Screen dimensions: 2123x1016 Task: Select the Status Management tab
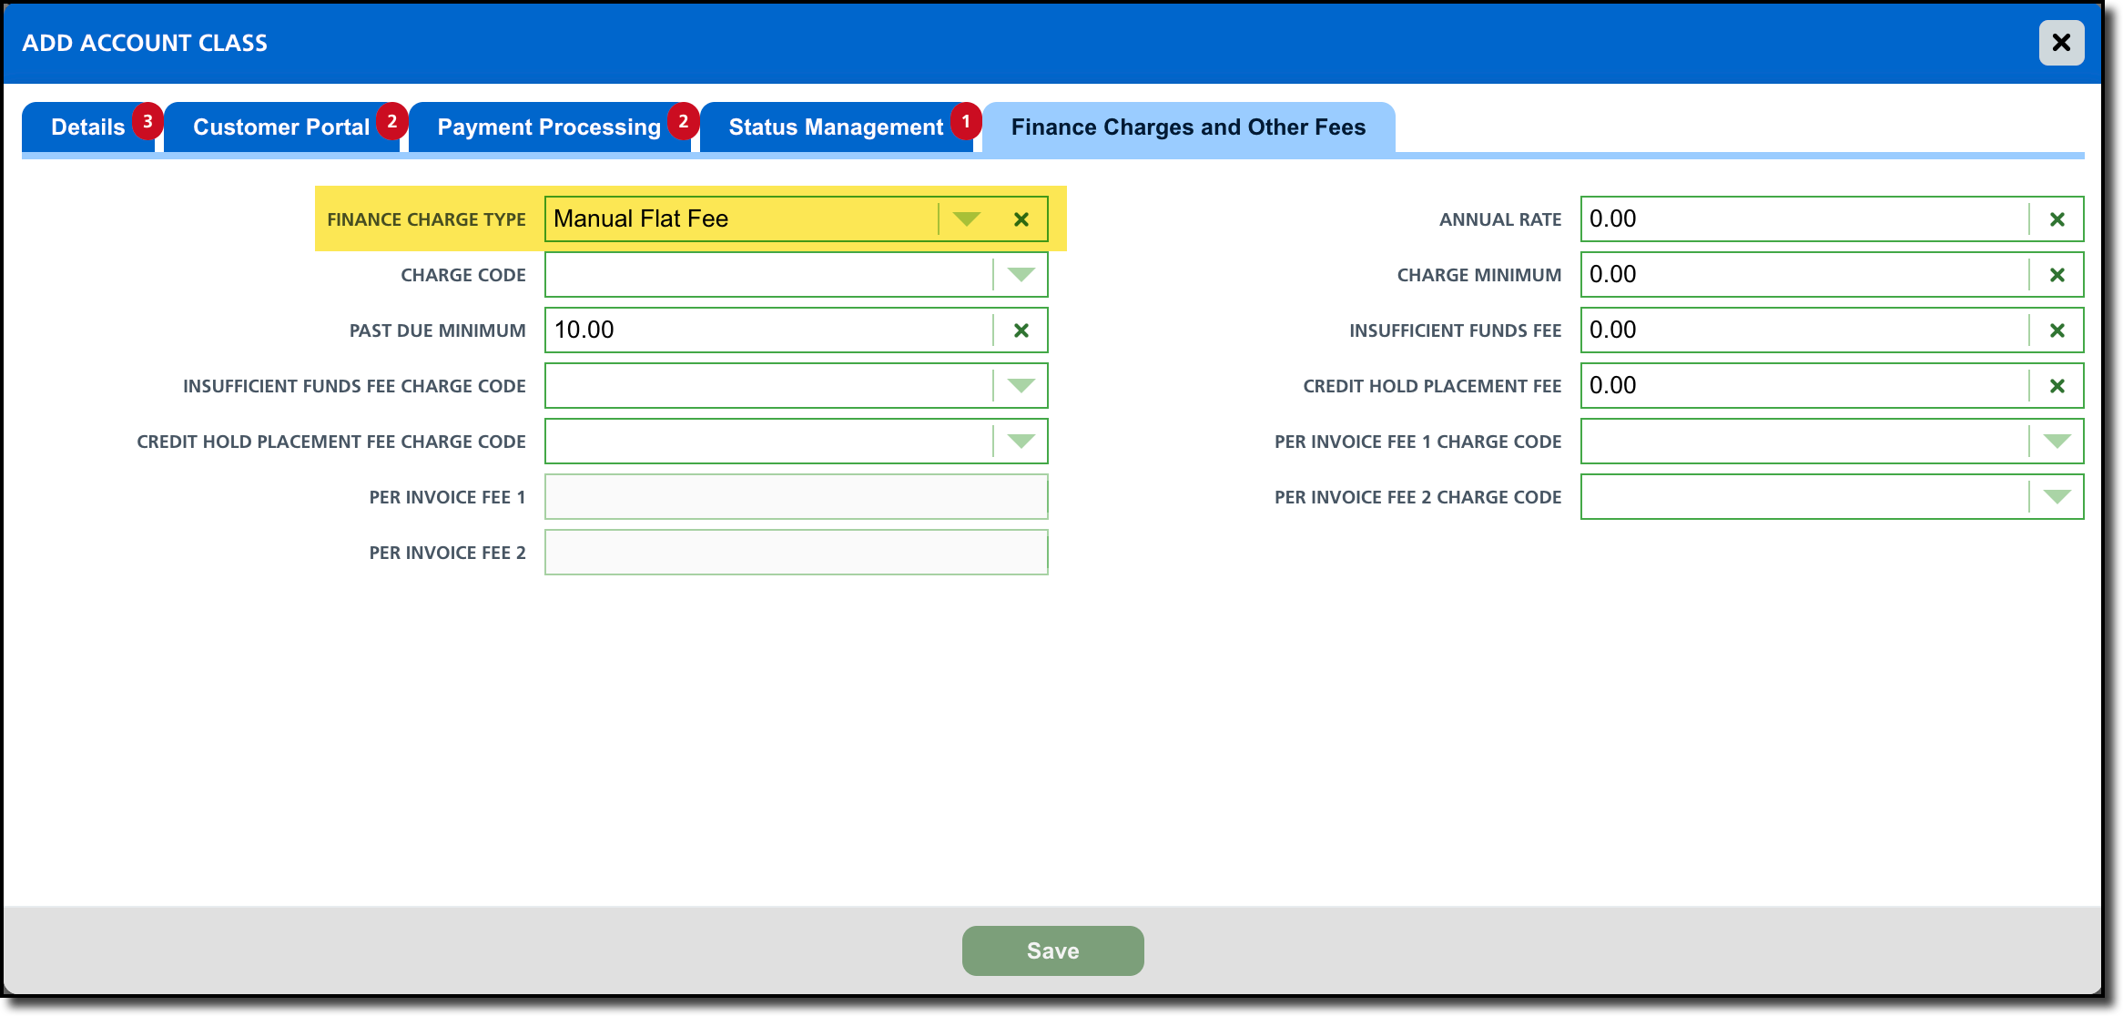coord(835,127)
